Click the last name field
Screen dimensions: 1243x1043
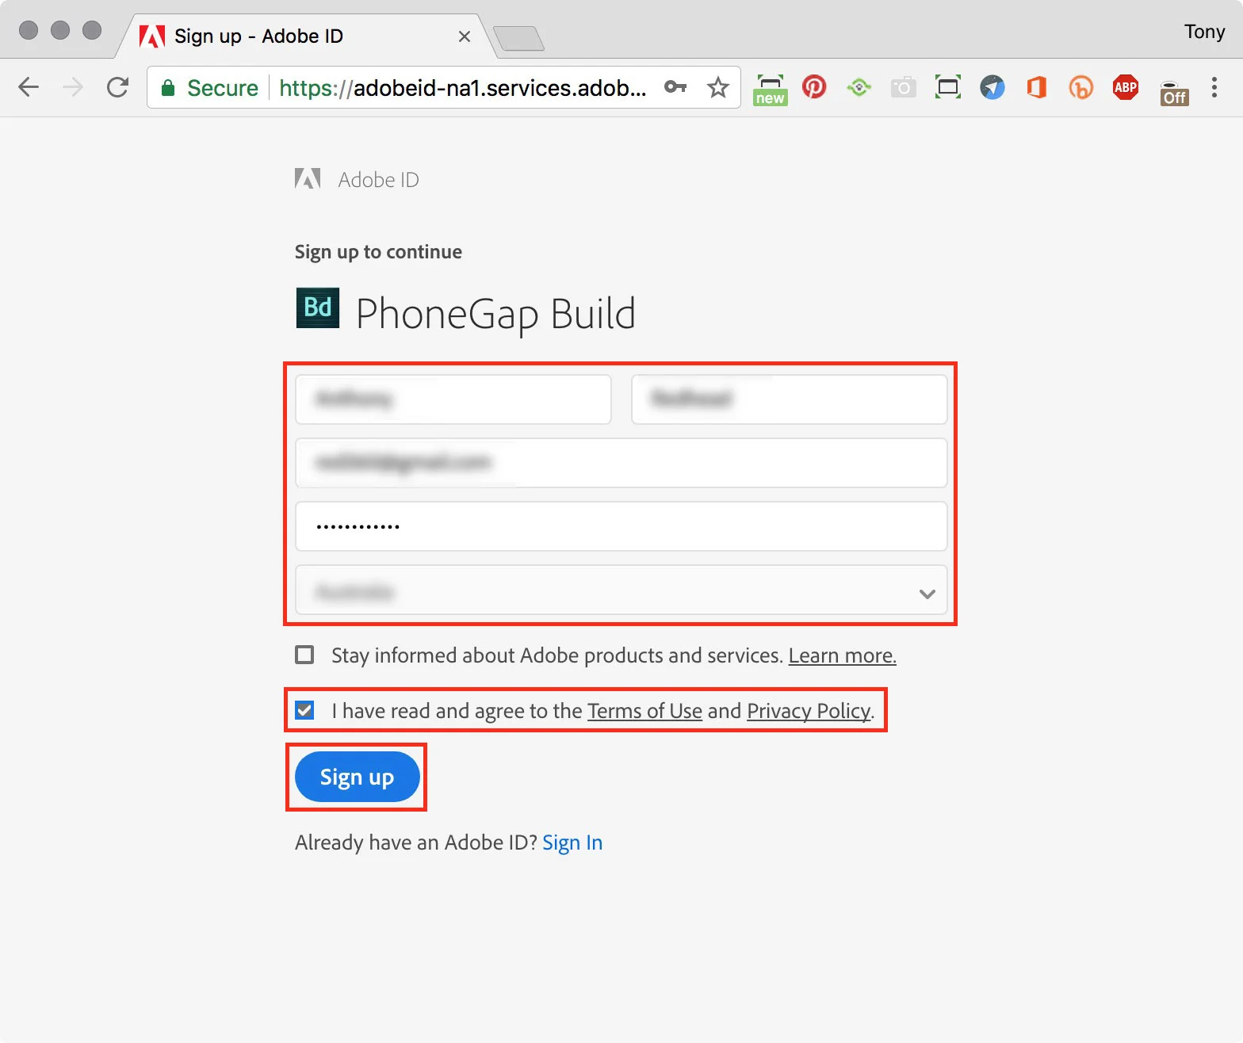(789, 399)
